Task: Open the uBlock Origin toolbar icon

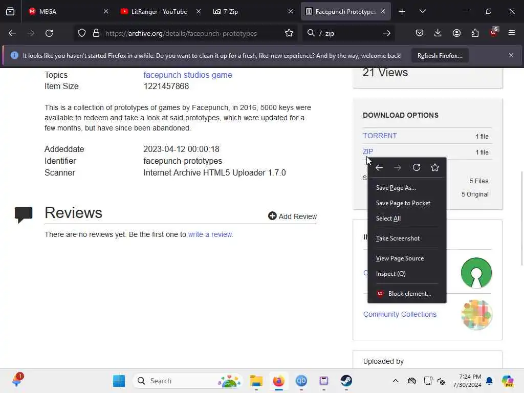Action: pos(494,32)
